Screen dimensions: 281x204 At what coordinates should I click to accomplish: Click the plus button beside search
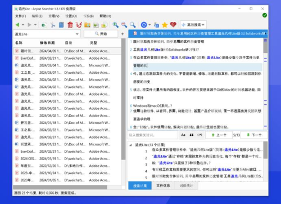point(123,34)
